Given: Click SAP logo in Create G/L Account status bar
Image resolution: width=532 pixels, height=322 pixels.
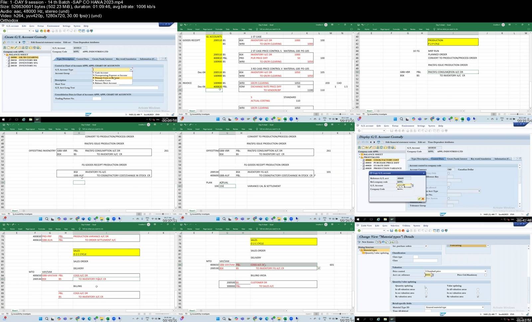Looking at the screenshot, I should click(x=88, y=114).
